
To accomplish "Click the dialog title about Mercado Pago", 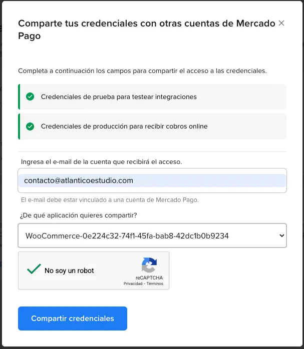I will pyautogui.click(x=146, y=29).
